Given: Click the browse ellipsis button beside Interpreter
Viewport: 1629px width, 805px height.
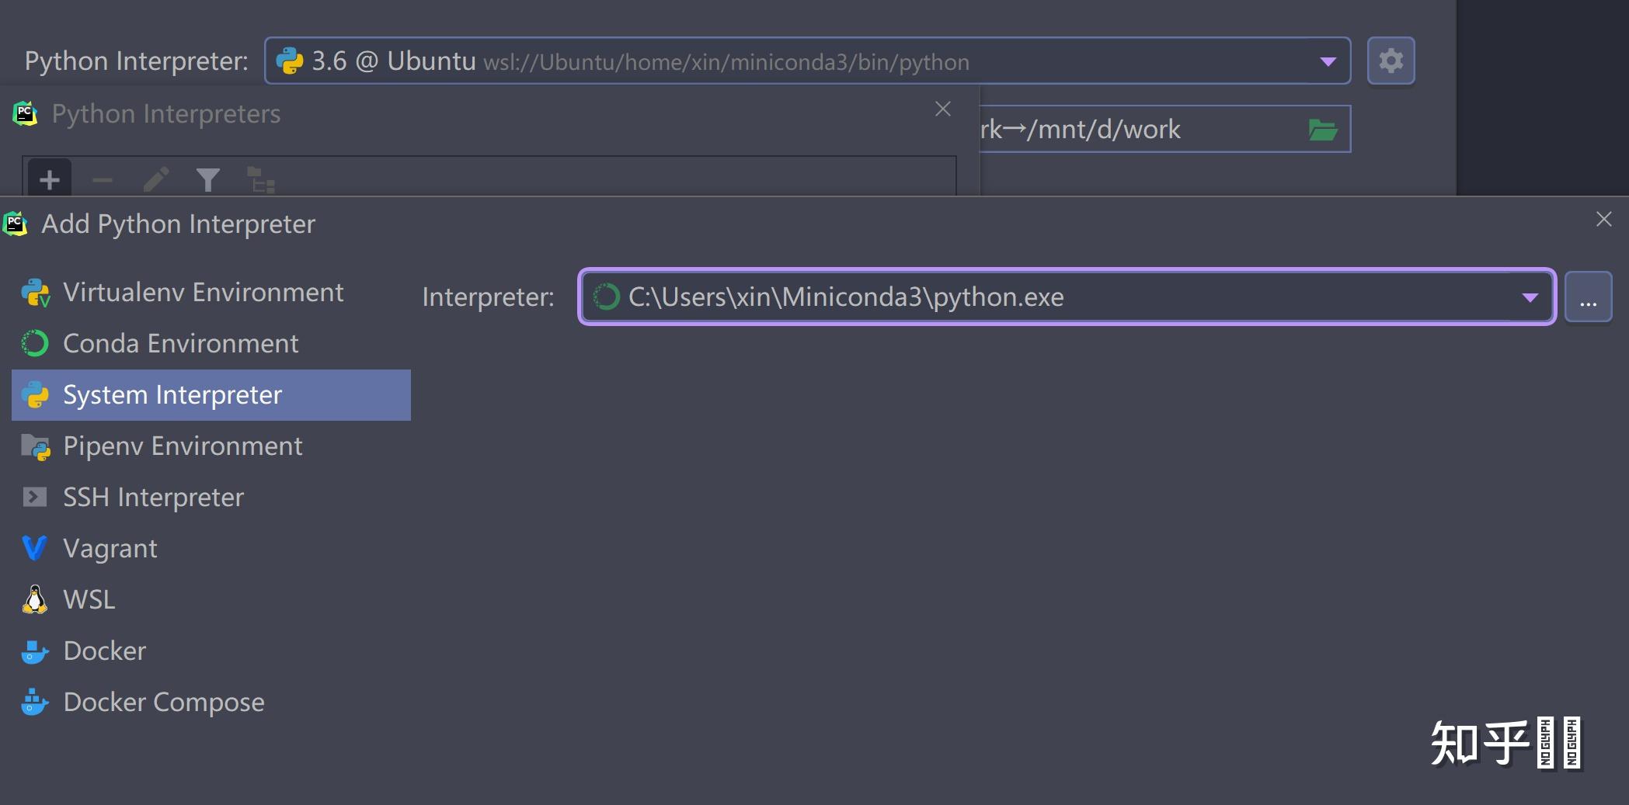Looking at the screenshot, I should tap(1588, 297).
